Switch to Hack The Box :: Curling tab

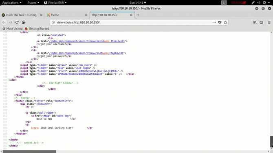point(21,15)
